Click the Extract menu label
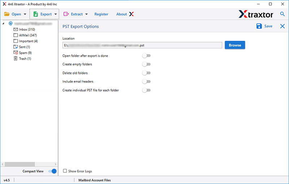289x184 pixels. 77,14
